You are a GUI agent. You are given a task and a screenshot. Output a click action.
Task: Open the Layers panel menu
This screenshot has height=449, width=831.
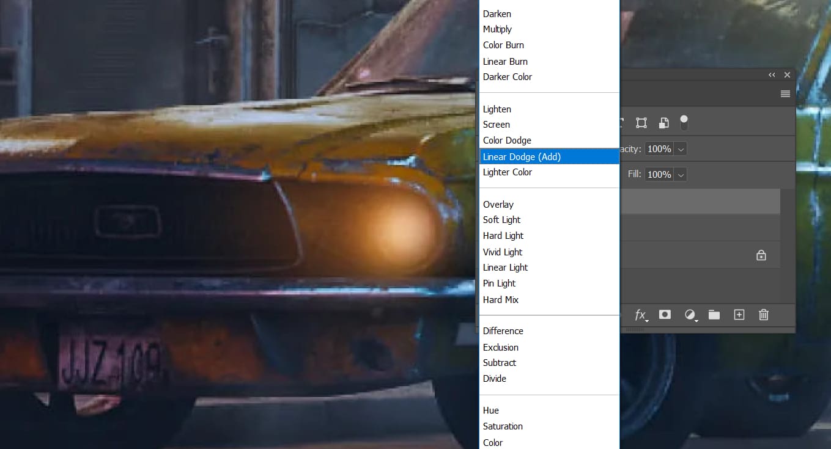point(785,93)
